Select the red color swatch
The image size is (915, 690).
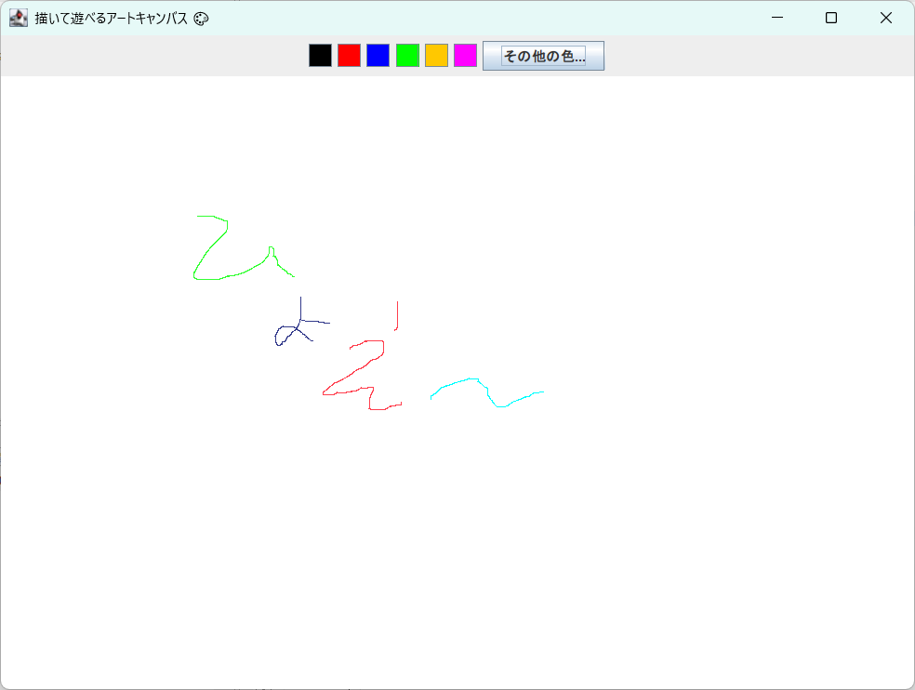click(349, 55)
